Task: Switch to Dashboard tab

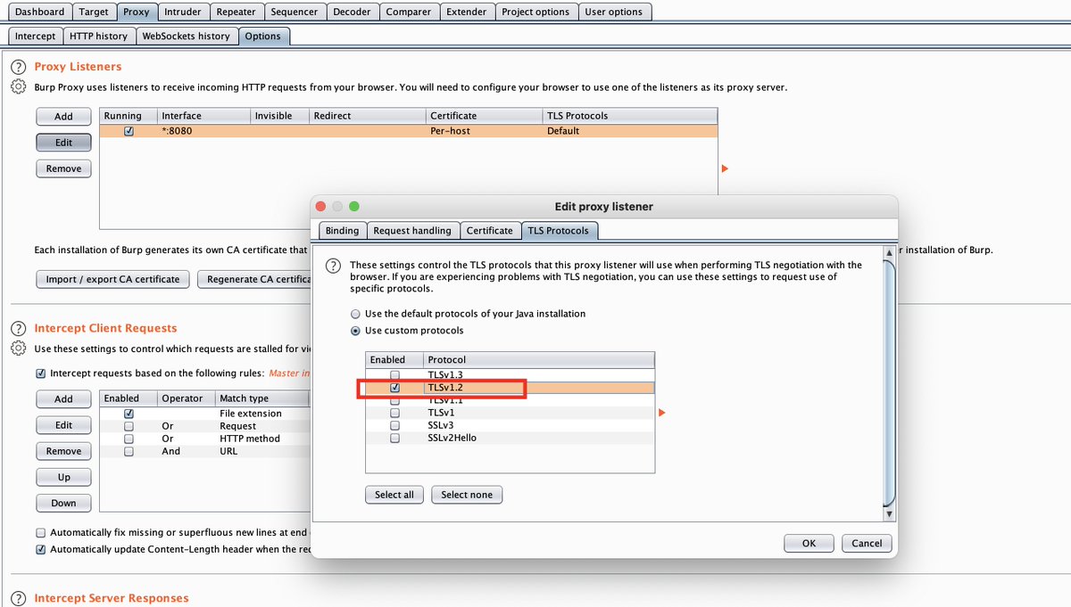Action: pyautogui.click(x=39, y=12)
